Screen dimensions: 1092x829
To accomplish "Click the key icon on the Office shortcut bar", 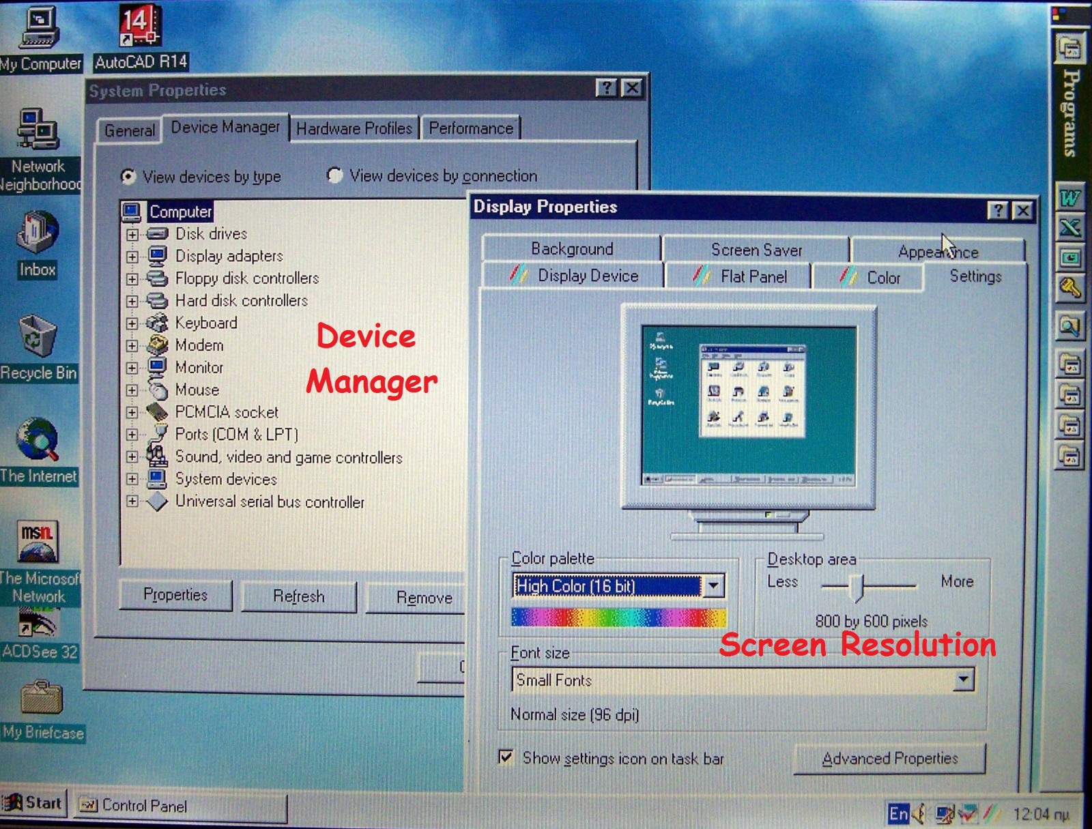I will (1069, 289).
